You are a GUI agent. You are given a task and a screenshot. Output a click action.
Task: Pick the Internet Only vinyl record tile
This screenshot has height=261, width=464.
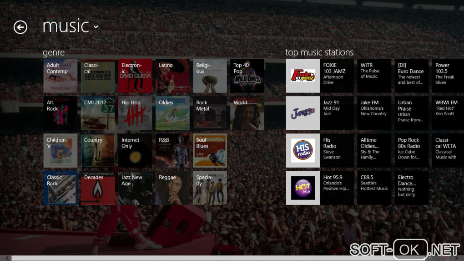click(x=135, y=150)
